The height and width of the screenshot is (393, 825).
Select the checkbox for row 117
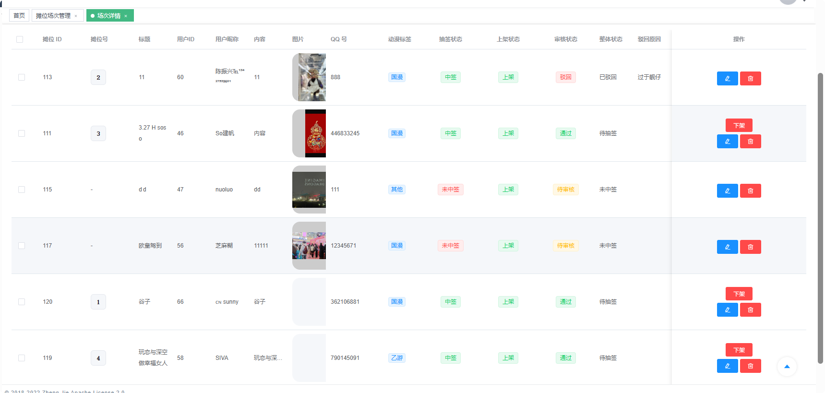point(22,246)
